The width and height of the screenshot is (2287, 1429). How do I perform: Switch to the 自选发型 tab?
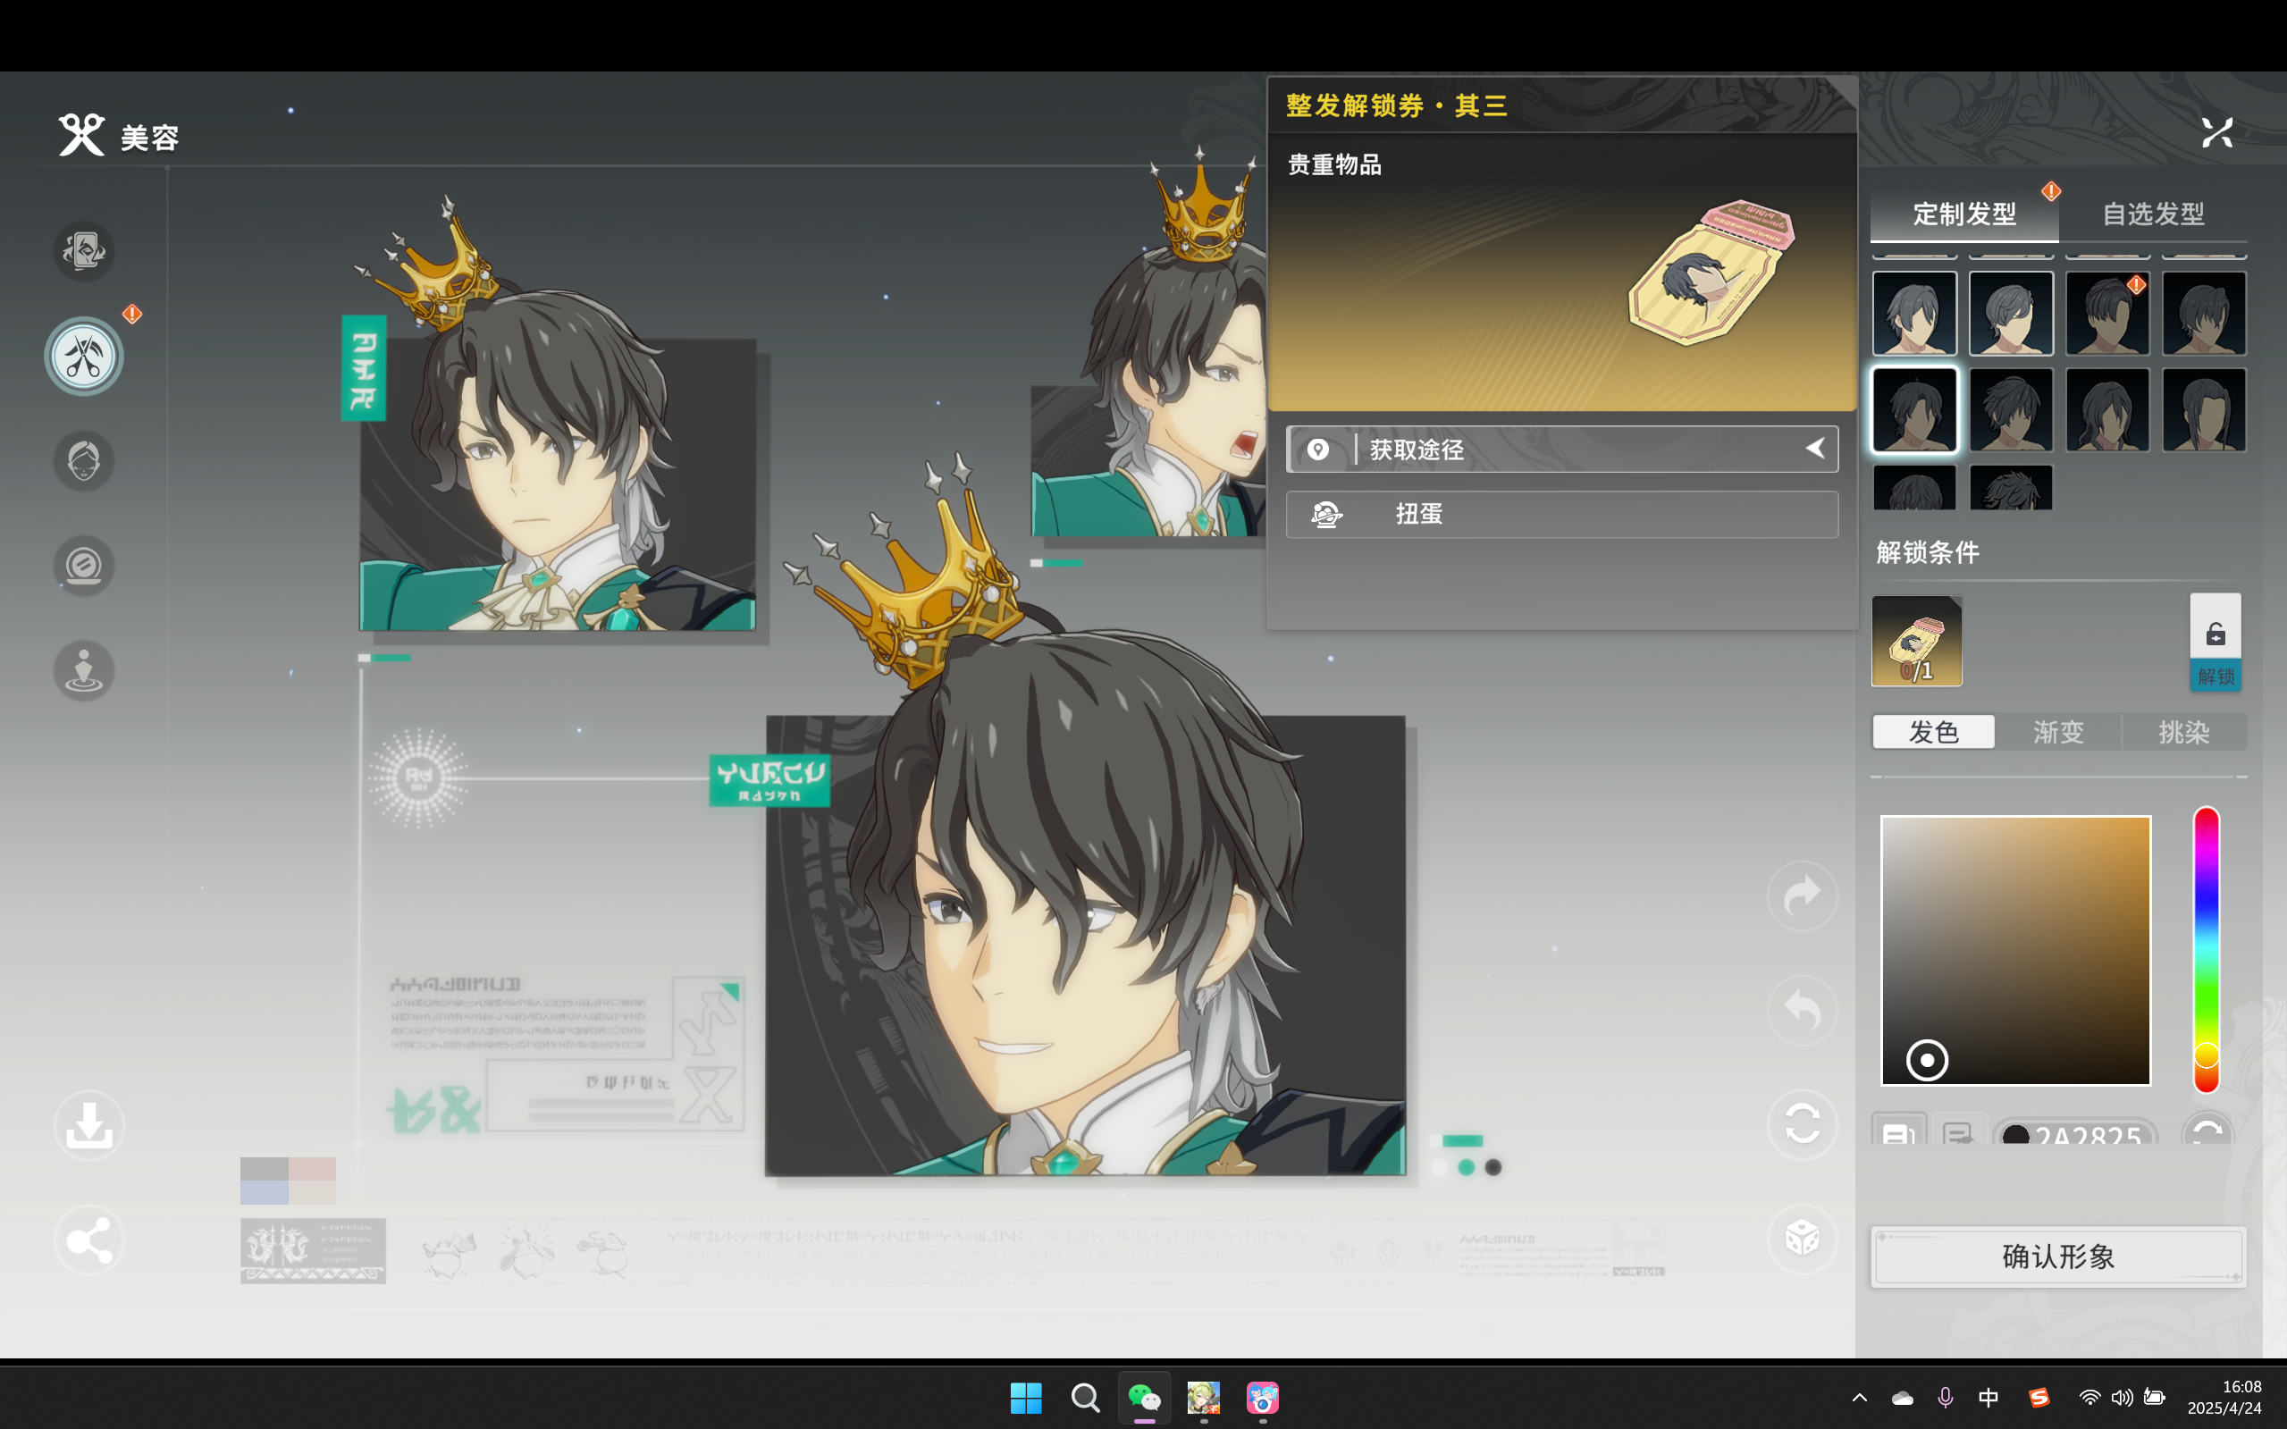pos(2154,214)
